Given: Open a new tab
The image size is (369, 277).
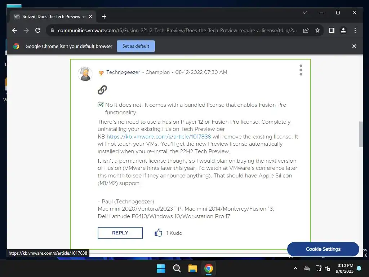Looking at the screenshot, I should 104,17.
